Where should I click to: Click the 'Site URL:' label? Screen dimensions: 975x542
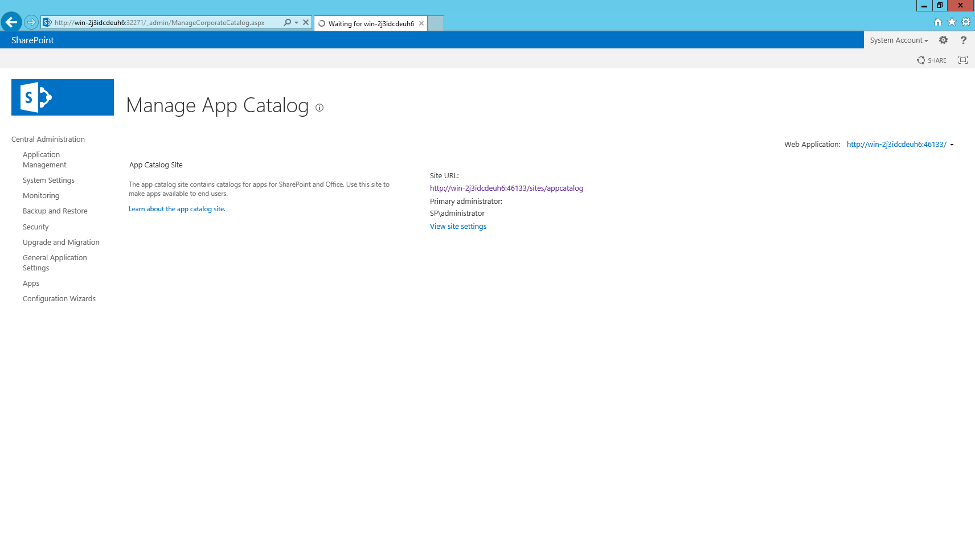[x=444, y=176]
